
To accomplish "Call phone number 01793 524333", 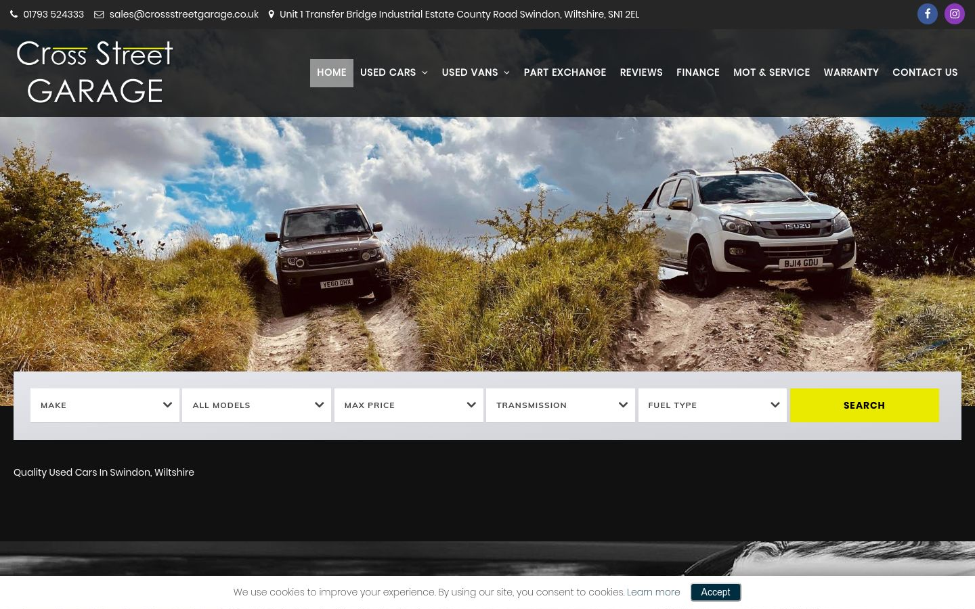I will [53, 14].
